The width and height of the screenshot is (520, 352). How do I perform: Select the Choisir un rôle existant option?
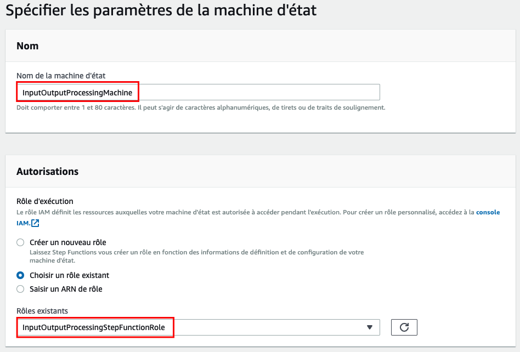click(20, 275)
